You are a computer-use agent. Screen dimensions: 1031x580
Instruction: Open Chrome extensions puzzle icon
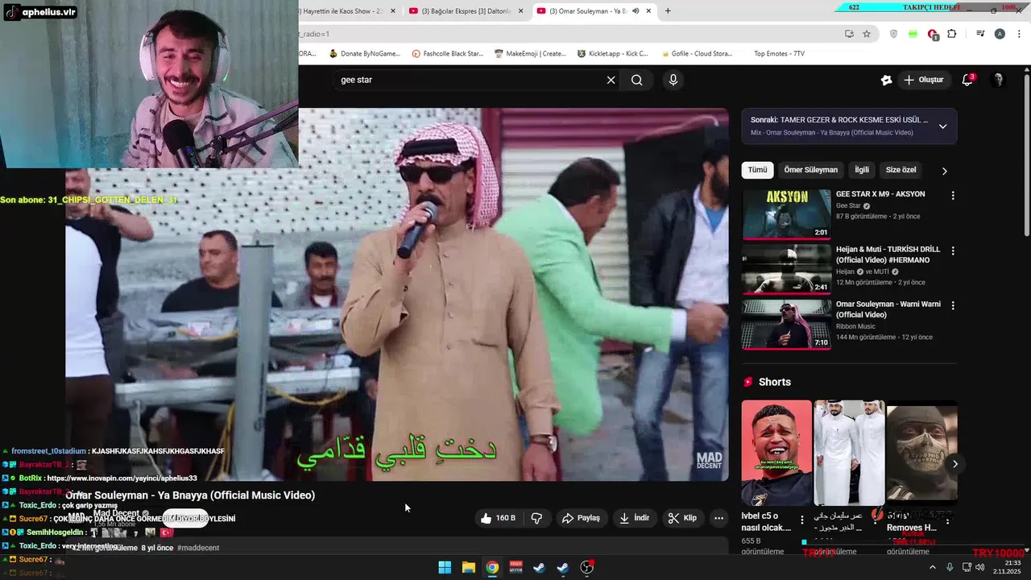[x=951, y=34]
